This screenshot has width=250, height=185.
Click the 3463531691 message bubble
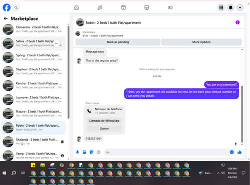click(x=93, y=139)
